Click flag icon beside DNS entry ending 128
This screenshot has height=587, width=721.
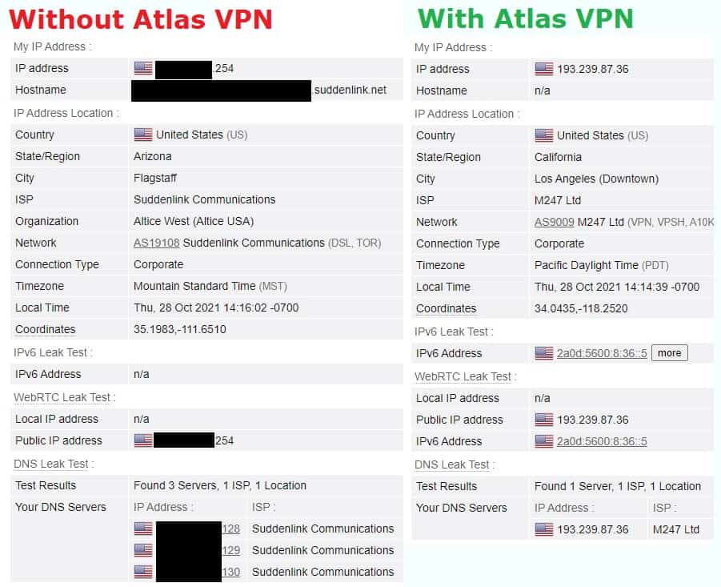[x=143, y=529]
